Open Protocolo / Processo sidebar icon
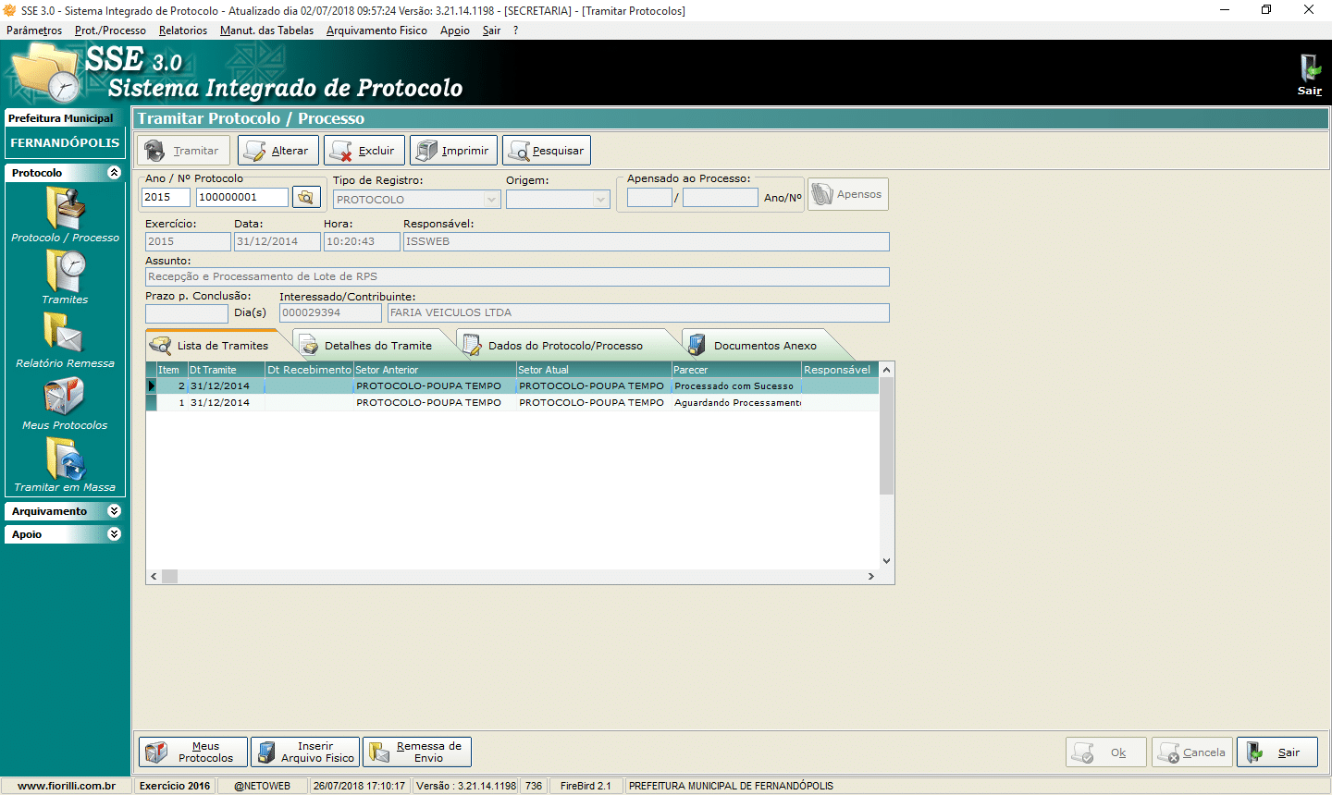 tap(65, 209)
